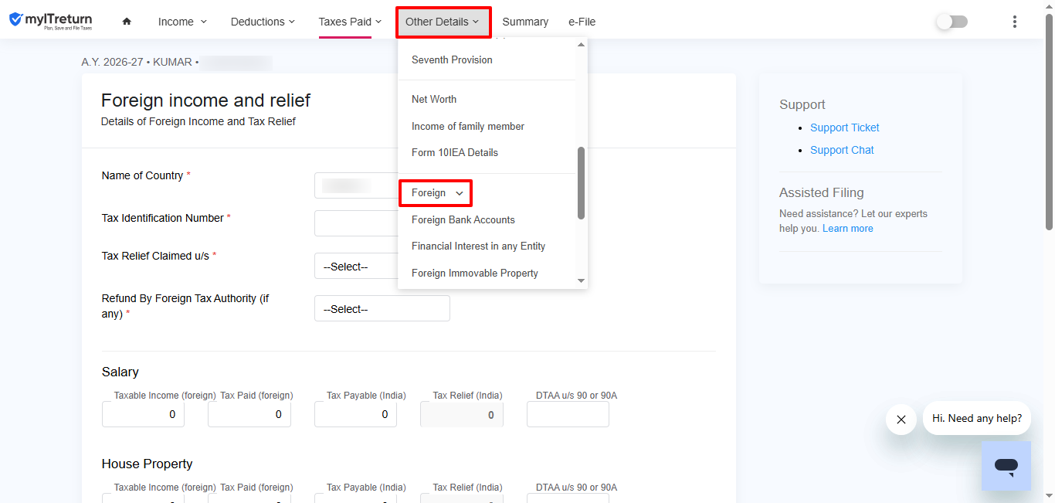Viewport: 1055px width, 503px height.
Task: Go to the e-File tab
Action: pyautogui.click(x=582, y=22)
